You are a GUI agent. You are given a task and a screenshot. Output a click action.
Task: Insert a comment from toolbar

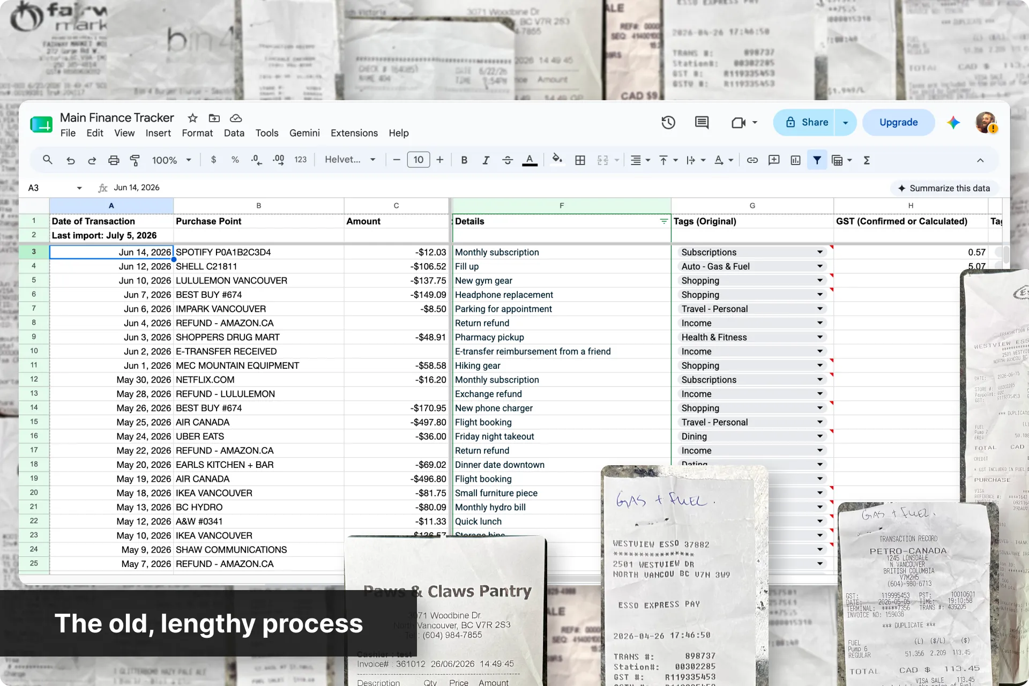point(774,160)
